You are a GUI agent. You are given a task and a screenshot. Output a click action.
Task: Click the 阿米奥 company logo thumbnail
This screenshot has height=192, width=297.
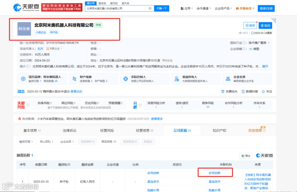tap(24, 29)
